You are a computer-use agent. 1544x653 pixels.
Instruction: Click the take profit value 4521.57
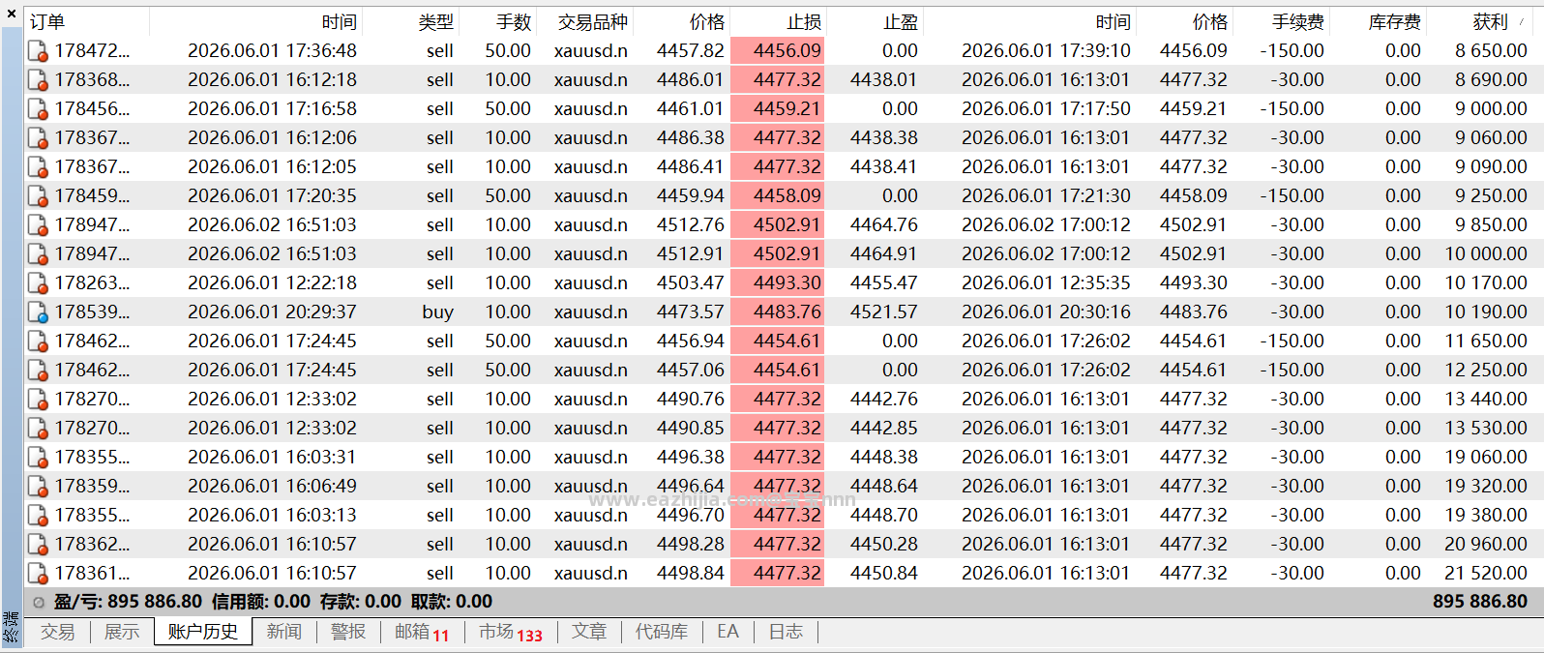tap(883, 312)
